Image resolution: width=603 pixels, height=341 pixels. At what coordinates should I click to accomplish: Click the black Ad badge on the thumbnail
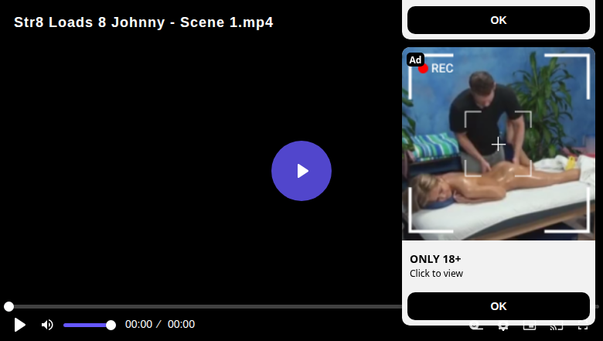tap(415, 60)
